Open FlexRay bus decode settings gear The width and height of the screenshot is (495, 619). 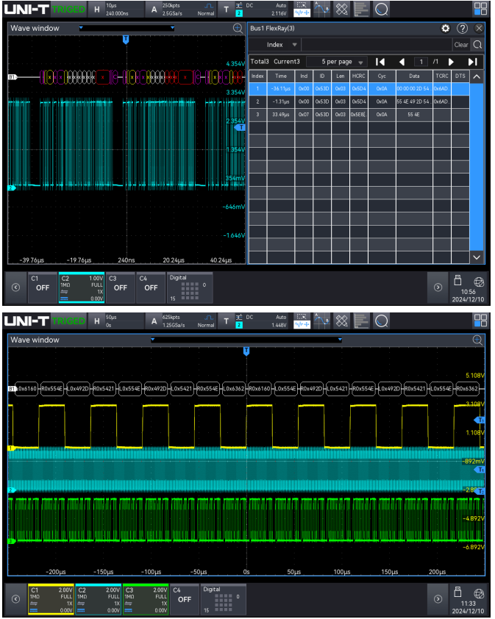click(x=445, y=28)
